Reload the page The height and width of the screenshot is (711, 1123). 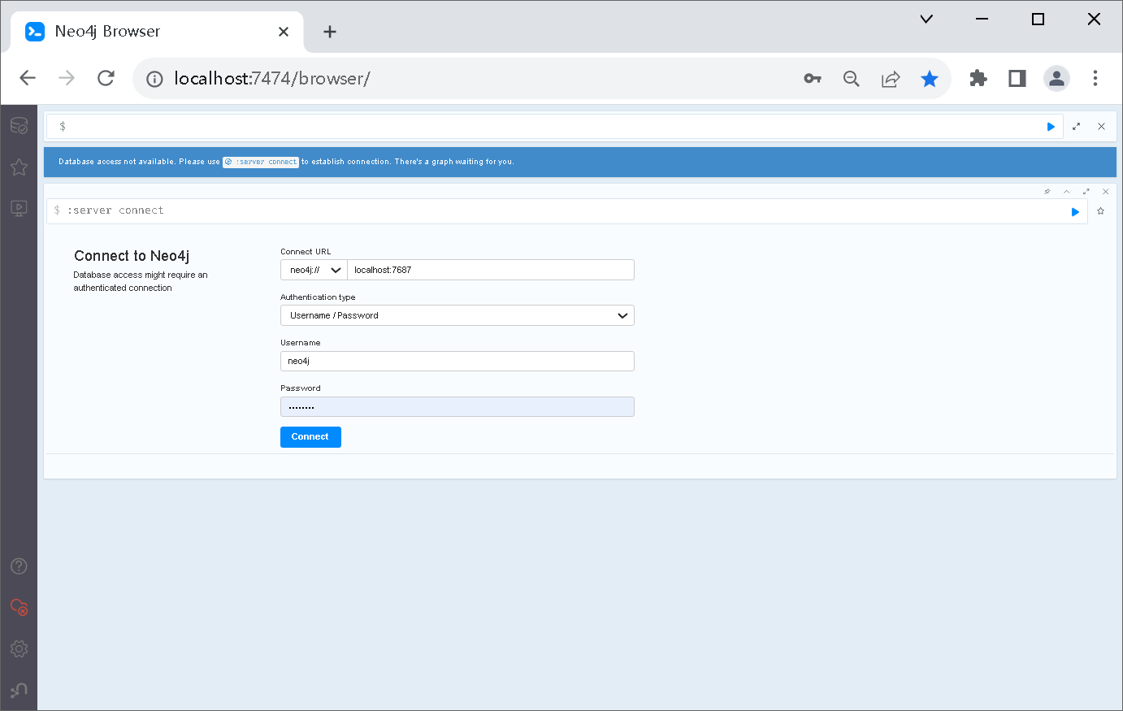coord(106,78)
